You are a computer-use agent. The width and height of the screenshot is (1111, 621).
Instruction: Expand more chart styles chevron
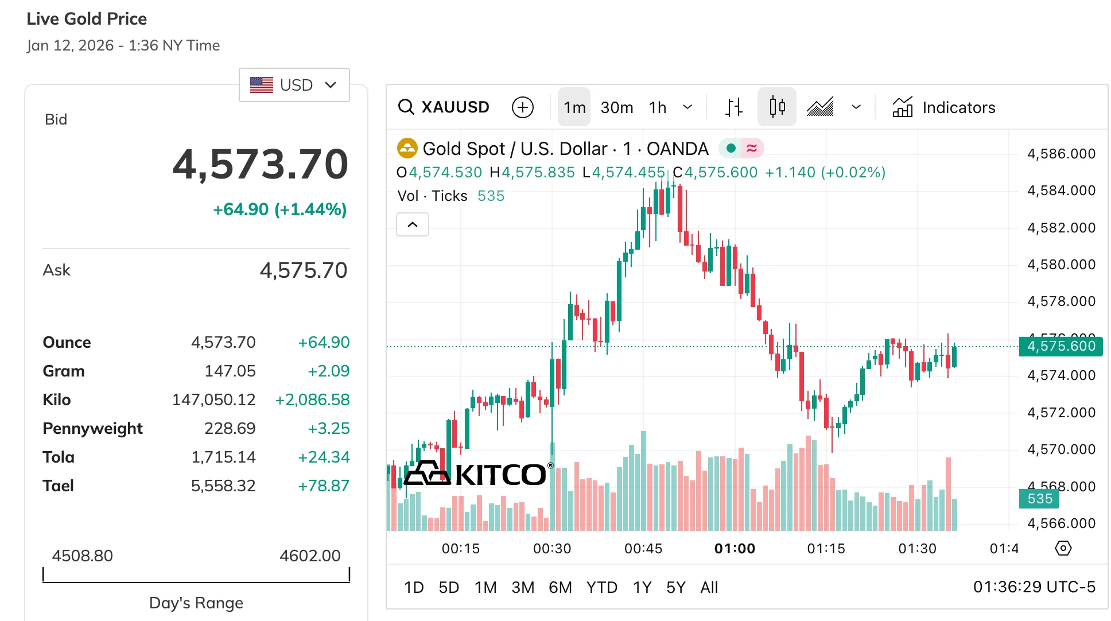click(856, 107)
